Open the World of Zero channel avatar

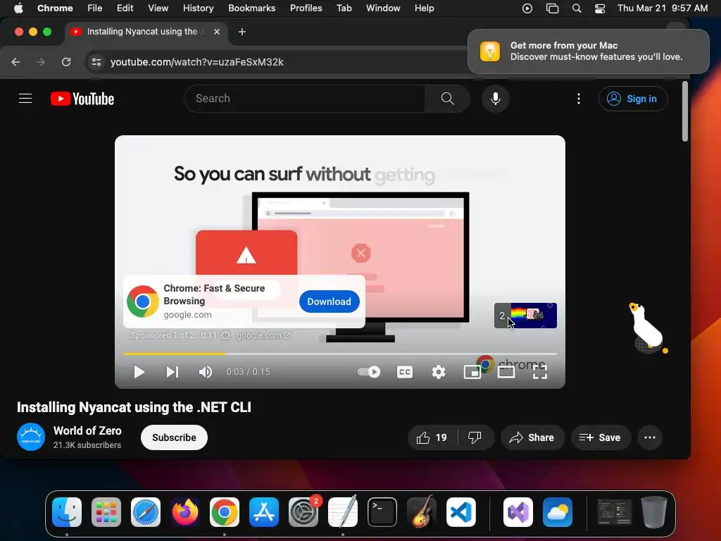31,437
